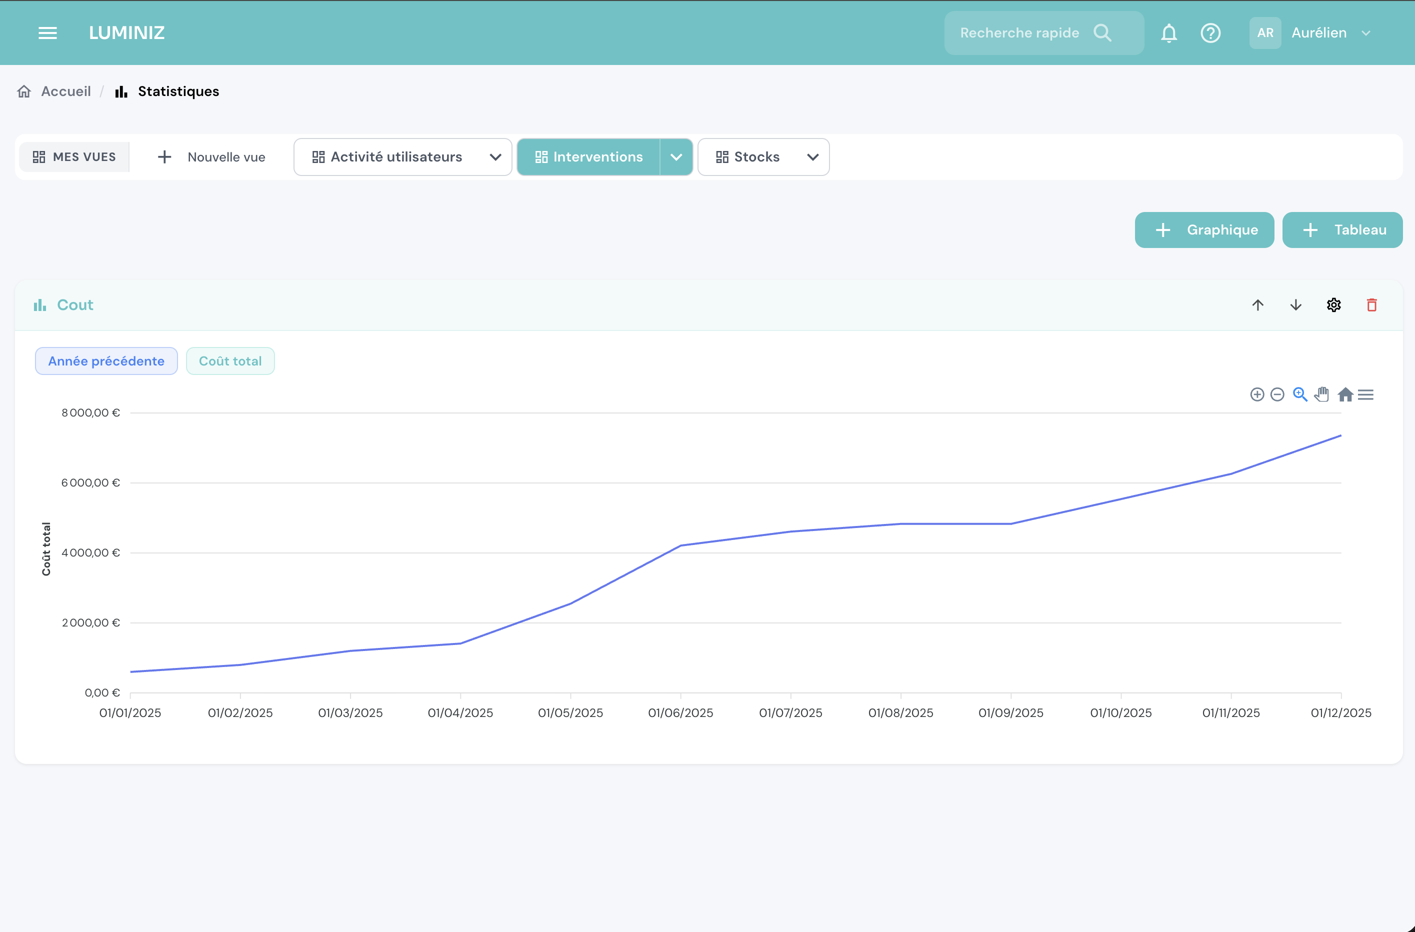Screen dimensions: 1415x932
Task: Activate the selection zoom tool on the chart
Action: [1299, 394]
